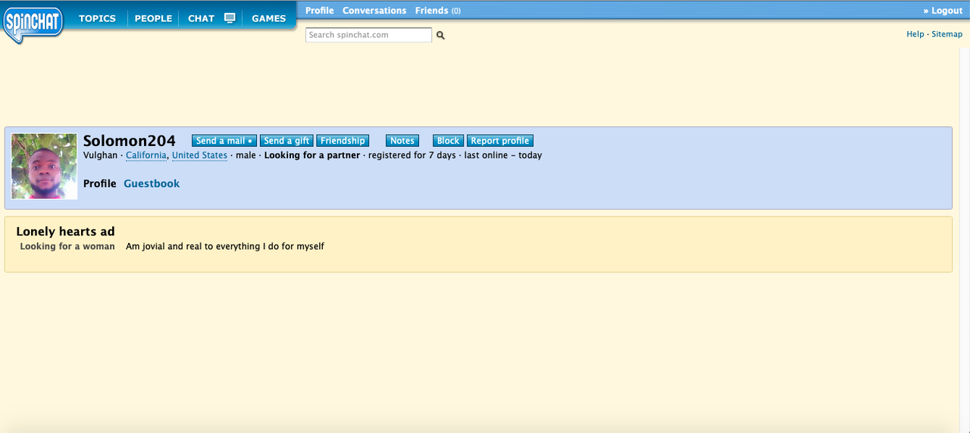Click the Solomon204 username heading
The width and height of the screenshot is (970, 433).
[x=130, y=141]
